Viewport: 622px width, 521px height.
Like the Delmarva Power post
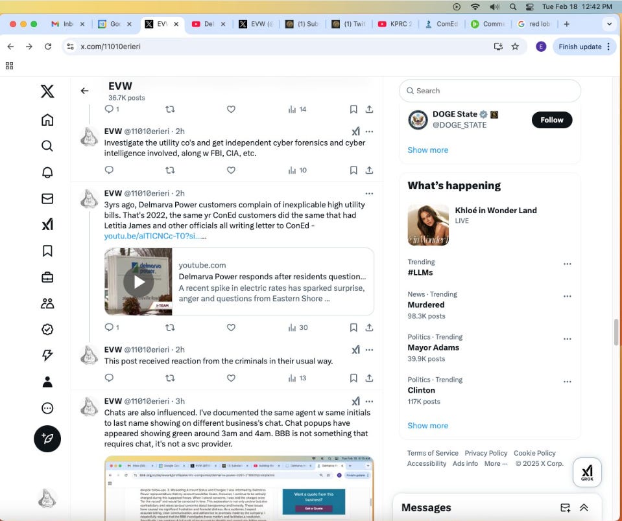click(x=231, y=327)
